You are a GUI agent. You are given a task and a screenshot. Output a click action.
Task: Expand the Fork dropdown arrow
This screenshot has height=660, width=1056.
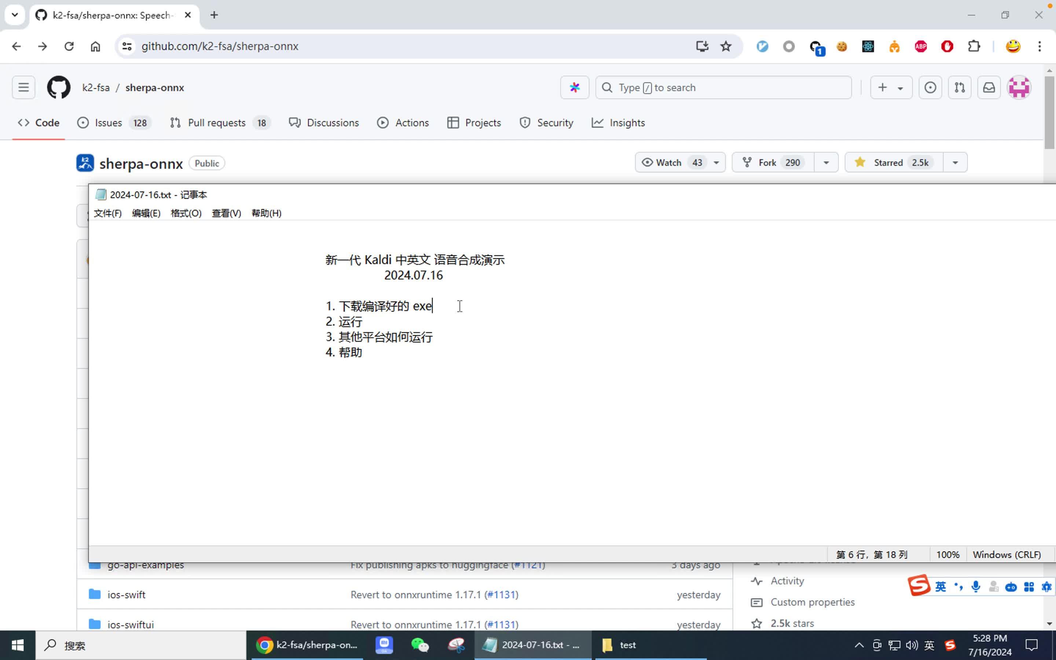(x=826, y=162)
